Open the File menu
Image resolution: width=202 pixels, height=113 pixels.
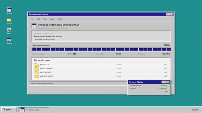[32, 19]
